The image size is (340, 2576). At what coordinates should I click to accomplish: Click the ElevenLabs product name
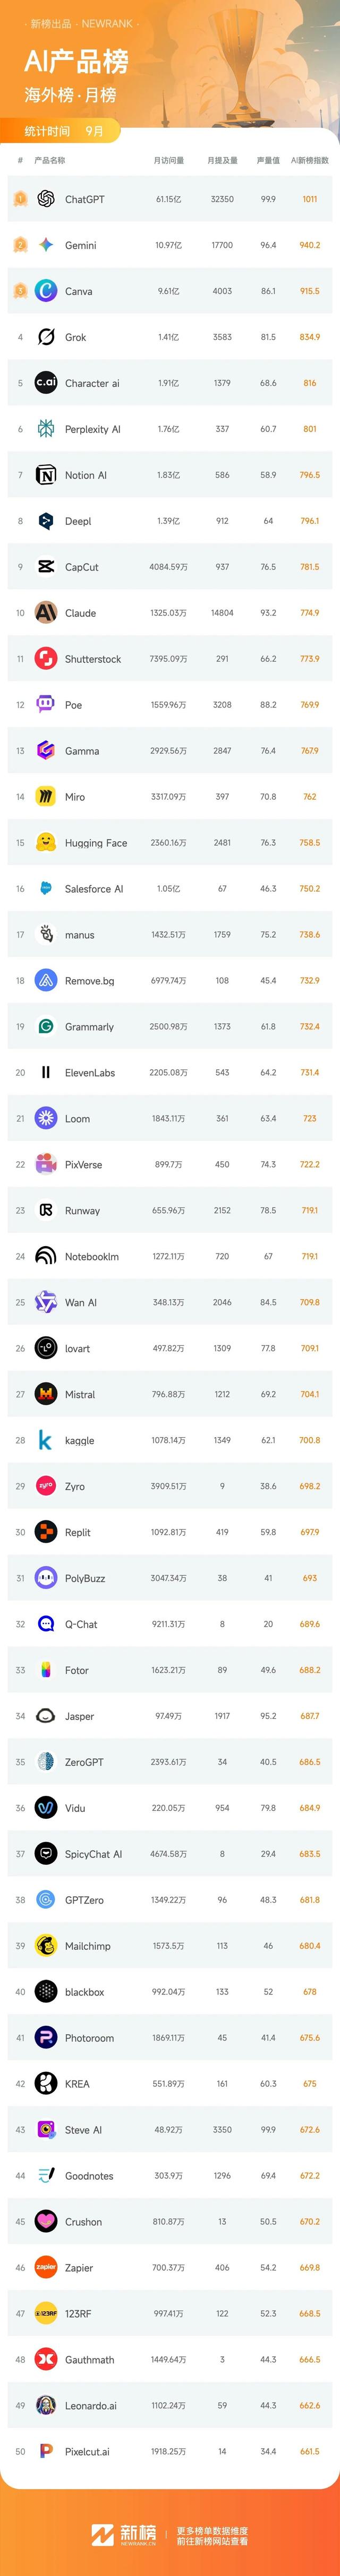tap(90, 1073)
